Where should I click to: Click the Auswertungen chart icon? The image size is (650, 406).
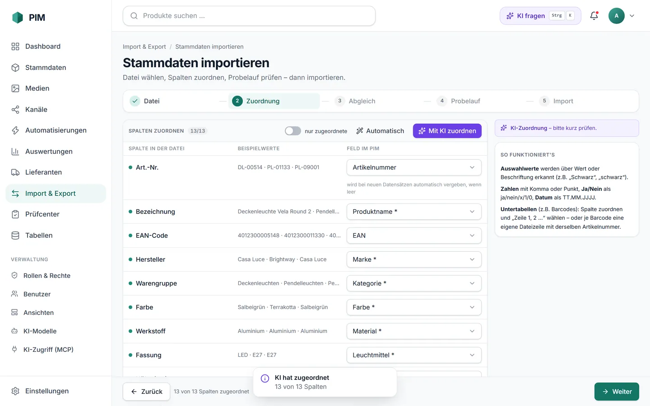click(15, 152)
